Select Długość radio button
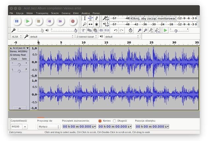Screen dimensions: 208x141 coord(114,121)
